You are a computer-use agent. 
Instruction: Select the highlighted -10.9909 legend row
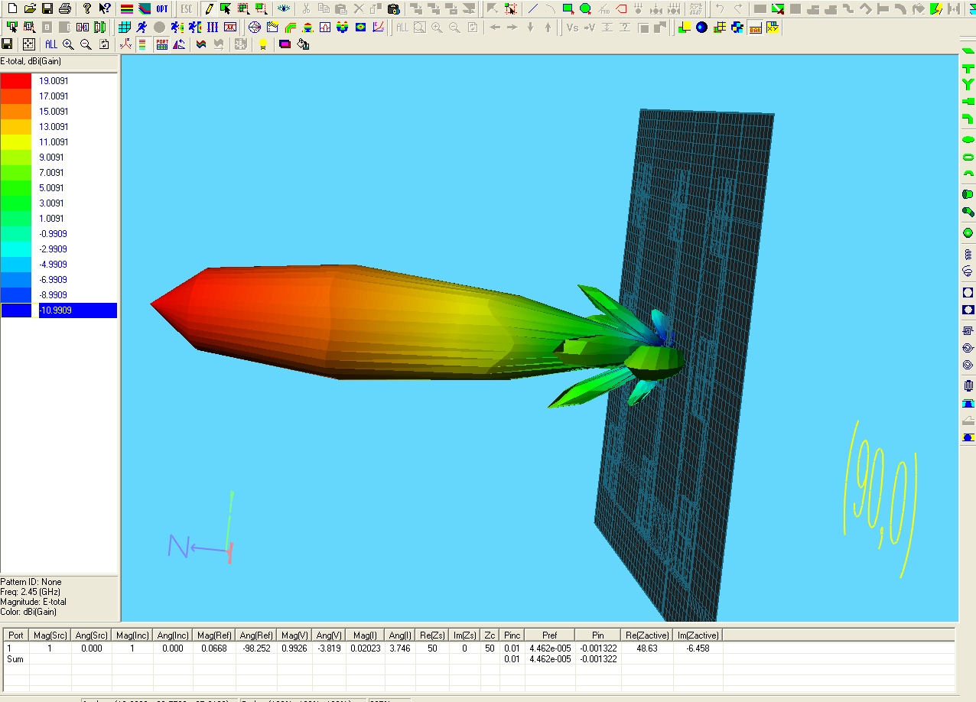click(x=59, y=310)
